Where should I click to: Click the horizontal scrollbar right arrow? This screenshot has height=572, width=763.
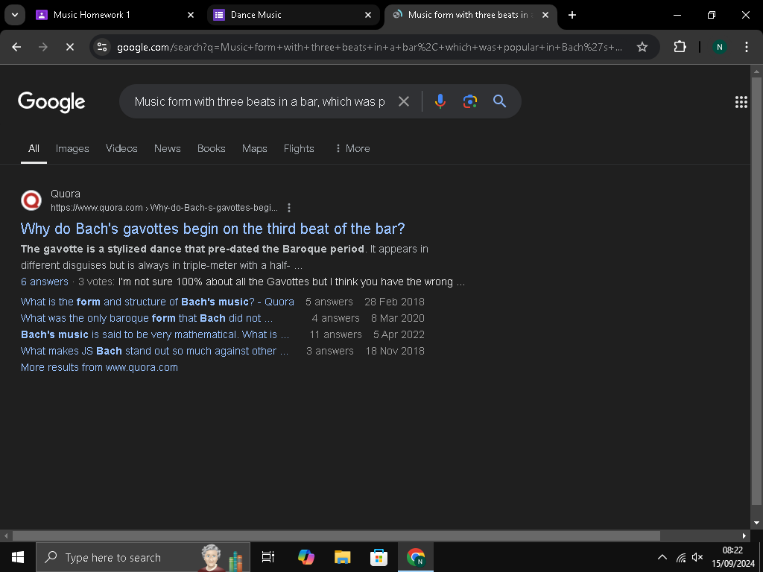[744, 536]
